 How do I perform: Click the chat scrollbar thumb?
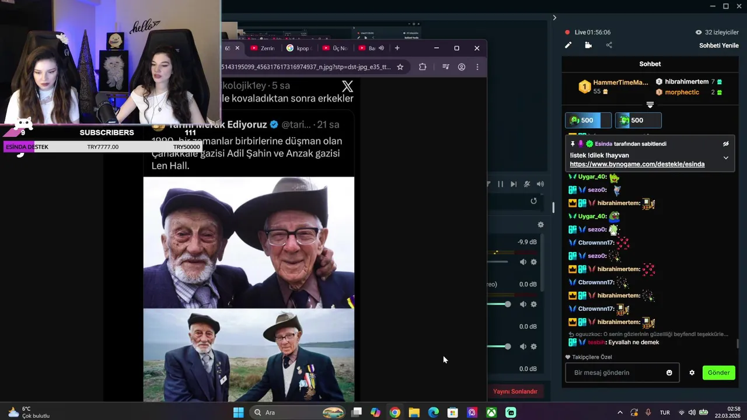tap(737, 344)
